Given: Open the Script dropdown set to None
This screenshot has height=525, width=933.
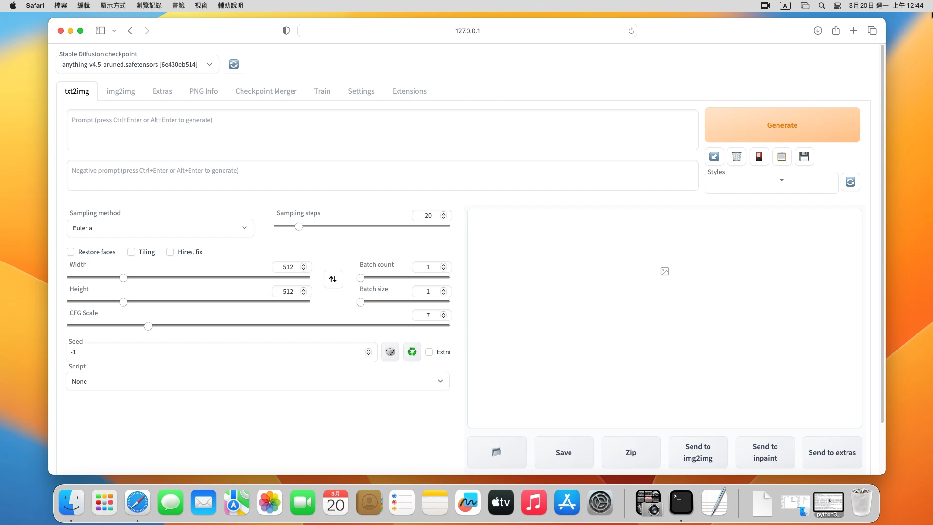Looking at the screenshot, I should pos(258,381).
